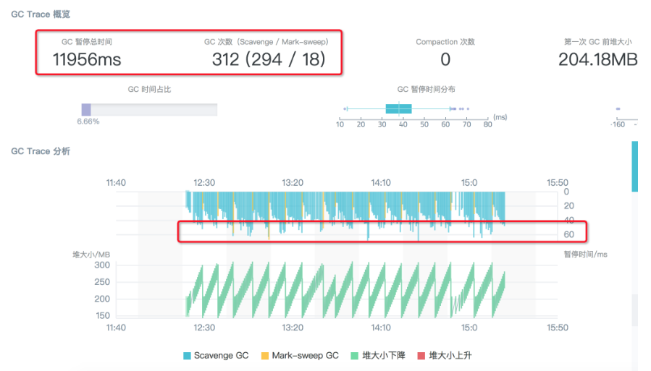Click the 堆大小上升 legend label
Screen dimensions: 651x371
450,356
